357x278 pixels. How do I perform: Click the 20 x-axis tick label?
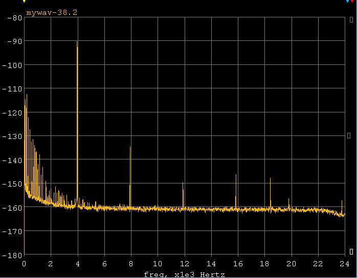click(x=292, y=264)
